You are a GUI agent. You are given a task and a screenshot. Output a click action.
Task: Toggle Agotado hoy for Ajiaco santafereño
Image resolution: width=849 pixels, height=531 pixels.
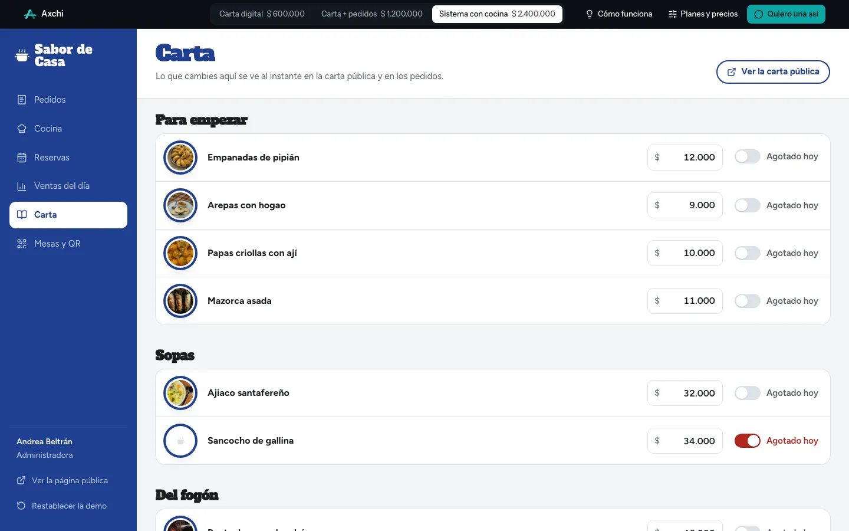(748, 393)
